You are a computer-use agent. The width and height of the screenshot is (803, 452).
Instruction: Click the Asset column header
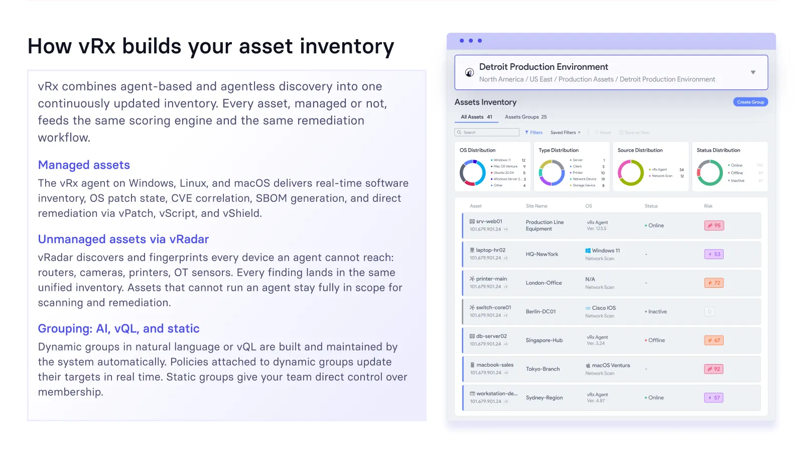[476, 206]
